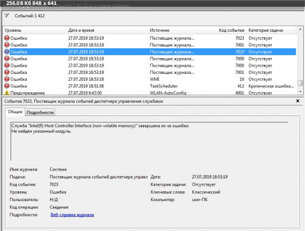Click the Критическая ошибка category cell
This screenshot has width=305, height=231.
click(271, 86)
